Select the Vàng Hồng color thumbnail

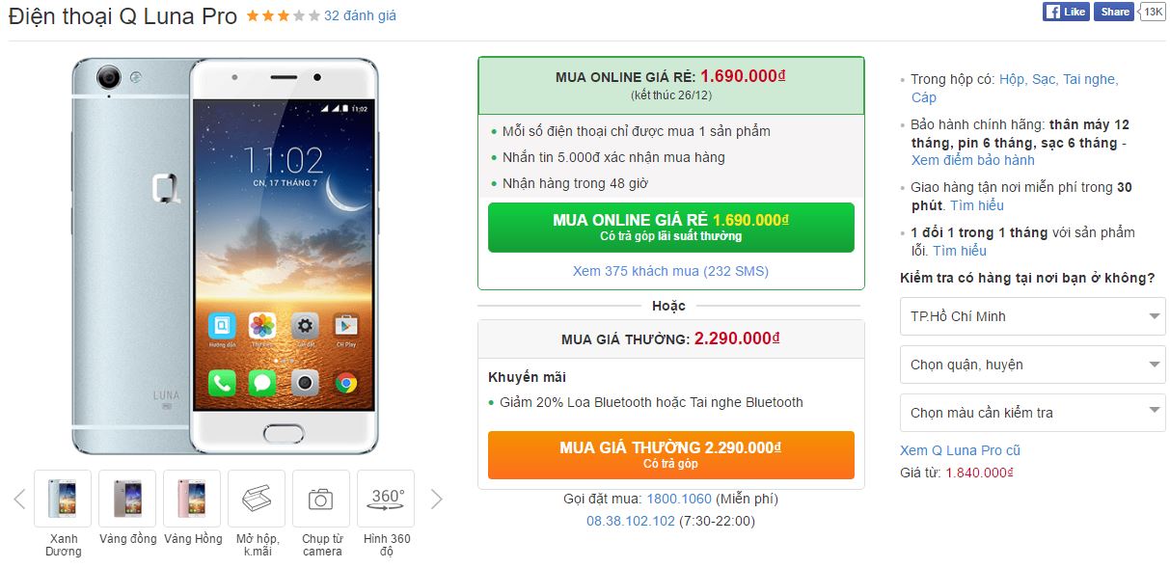coord(192,499)
